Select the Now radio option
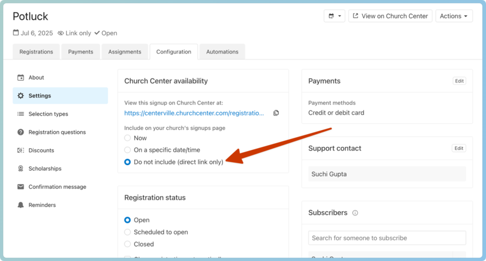This screenshot has height=261, width=486. [128, 138]
